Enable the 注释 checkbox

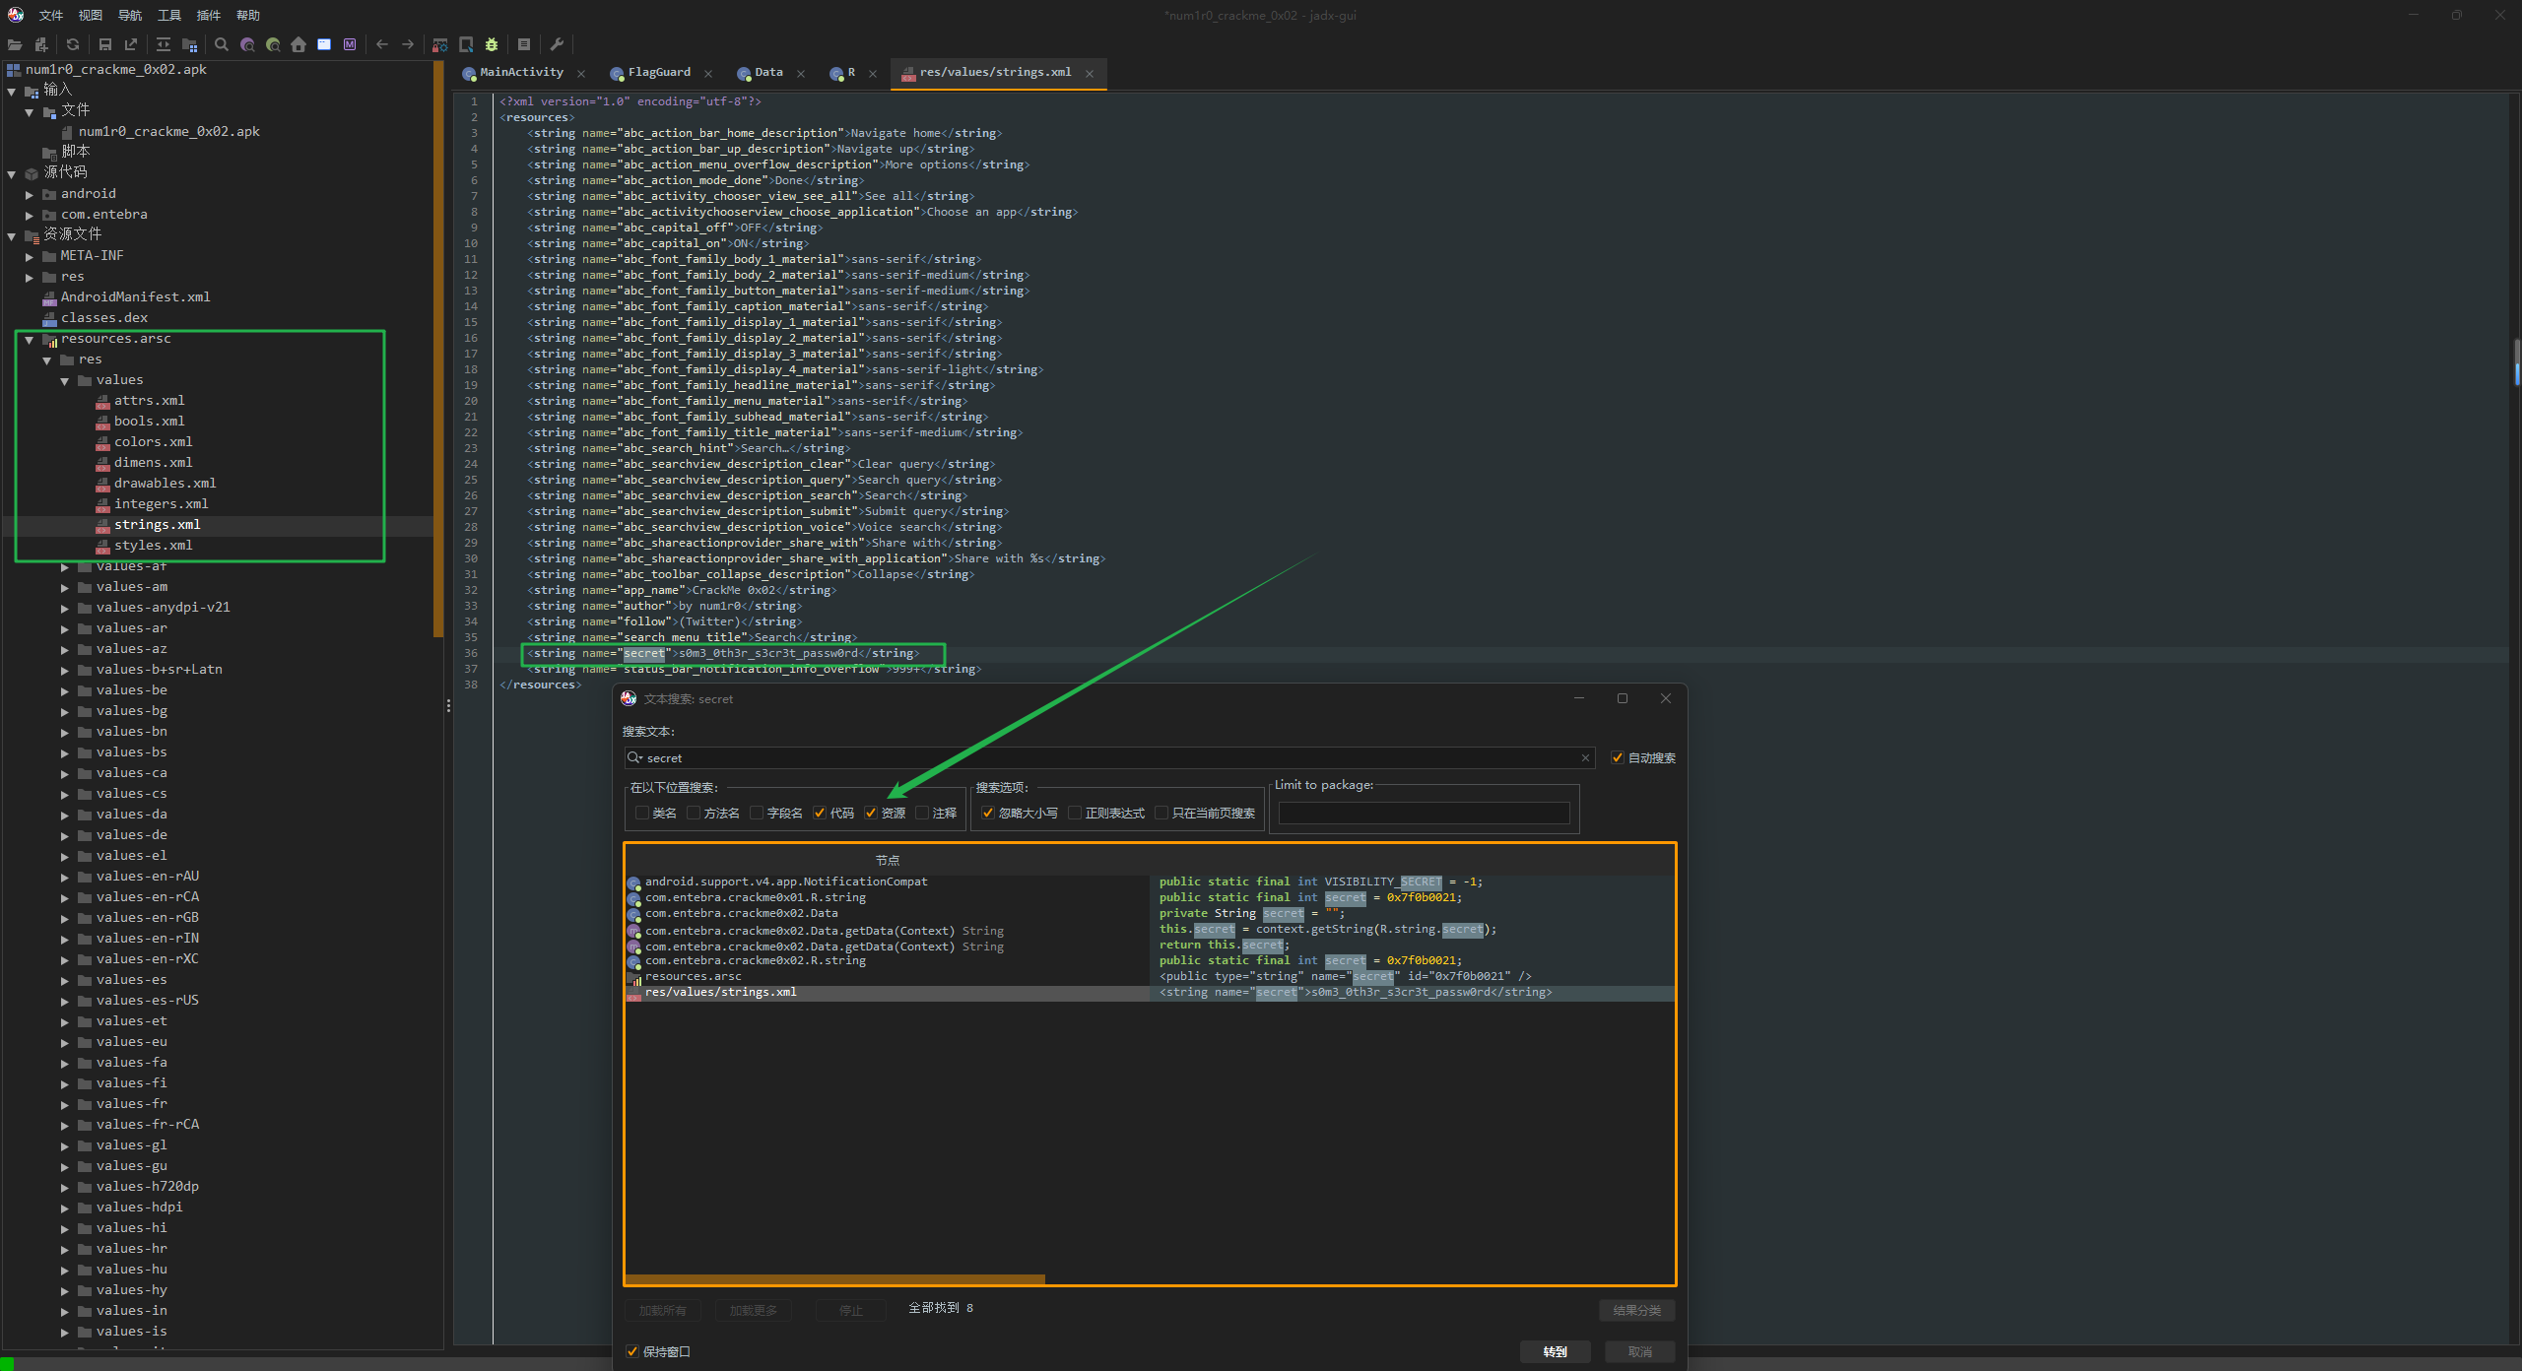coord(922,813)
